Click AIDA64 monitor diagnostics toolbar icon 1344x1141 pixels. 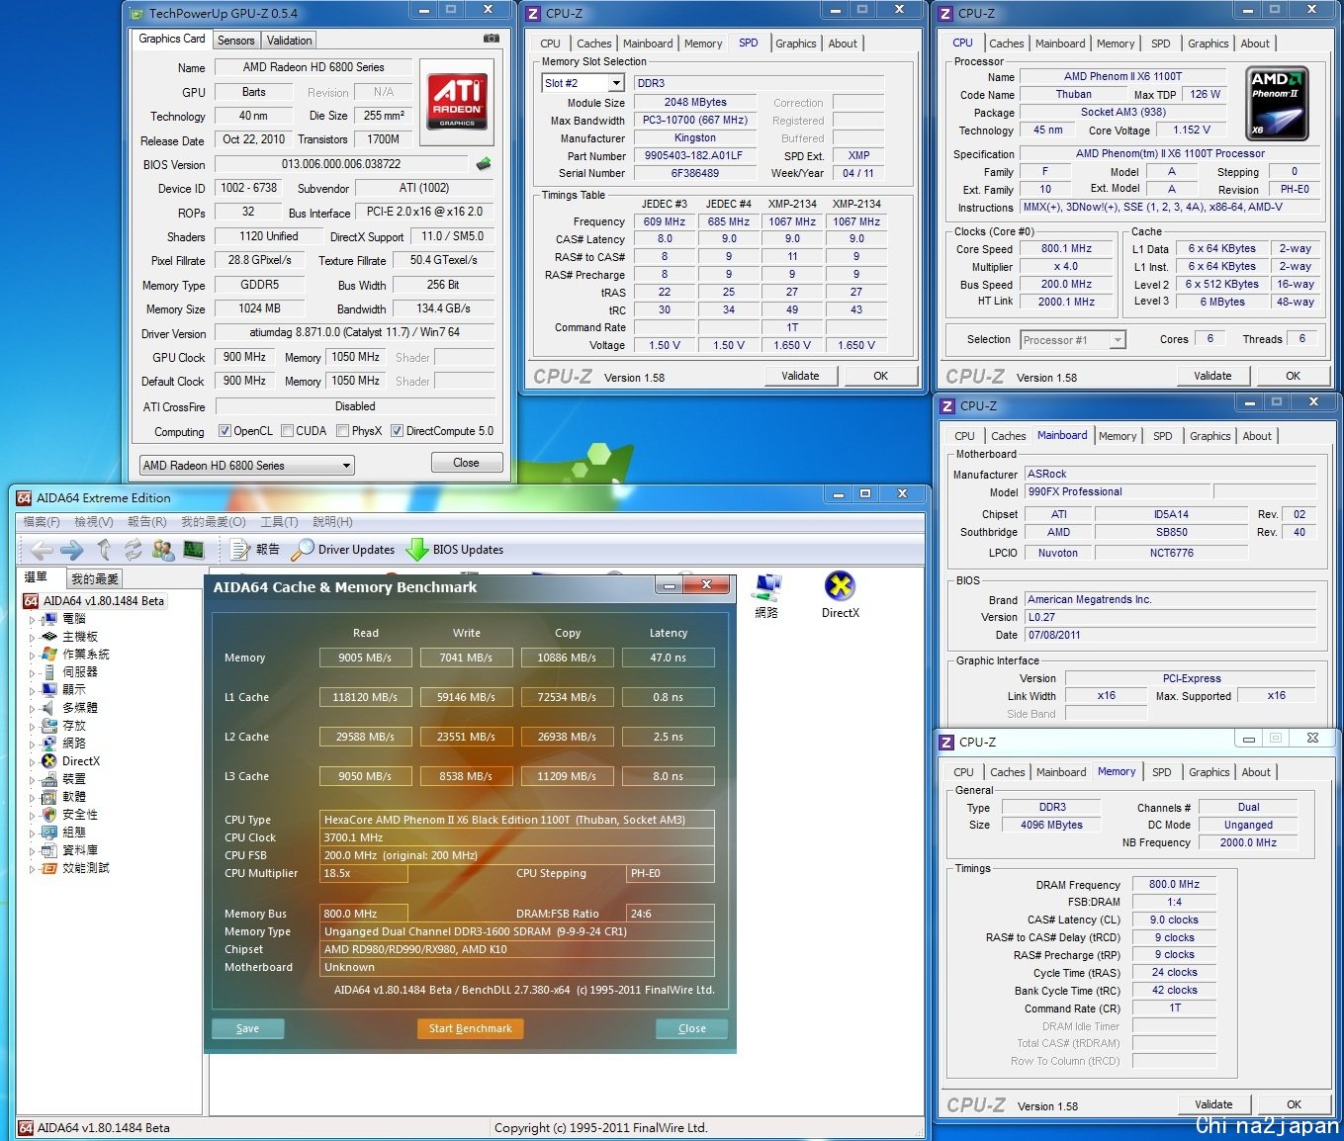[194, 550]
